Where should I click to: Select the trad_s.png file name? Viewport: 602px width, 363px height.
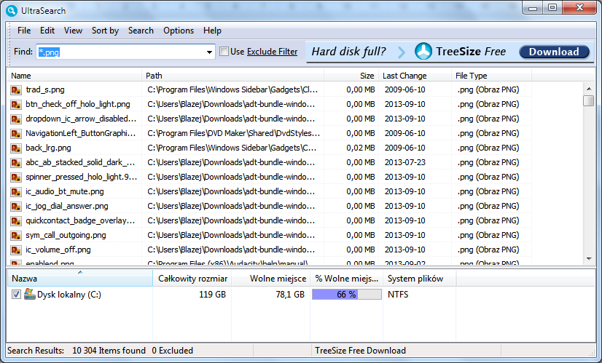45,89
